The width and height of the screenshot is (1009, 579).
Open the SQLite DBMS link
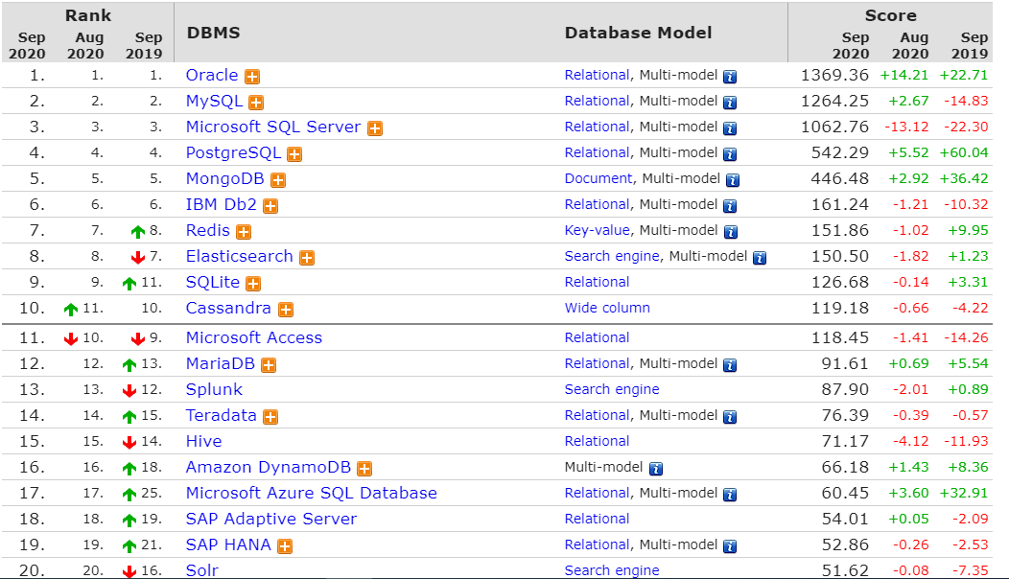(x=212, y=282)
